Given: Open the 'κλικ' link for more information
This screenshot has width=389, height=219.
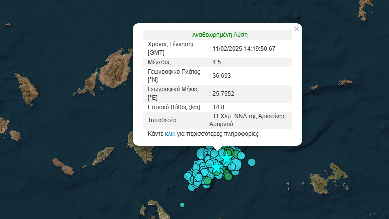Looking at the screenshot, I should point(170,134).
